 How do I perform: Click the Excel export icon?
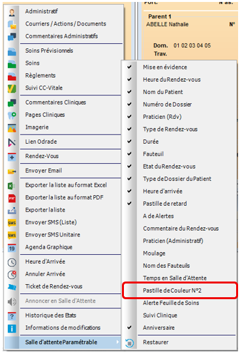tap(12, 186)
